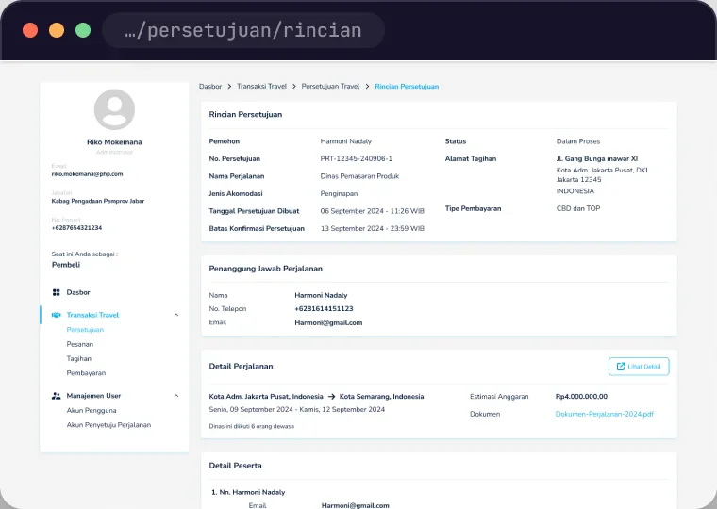Click Persetujuan Travel breadcrumb link

330,87
